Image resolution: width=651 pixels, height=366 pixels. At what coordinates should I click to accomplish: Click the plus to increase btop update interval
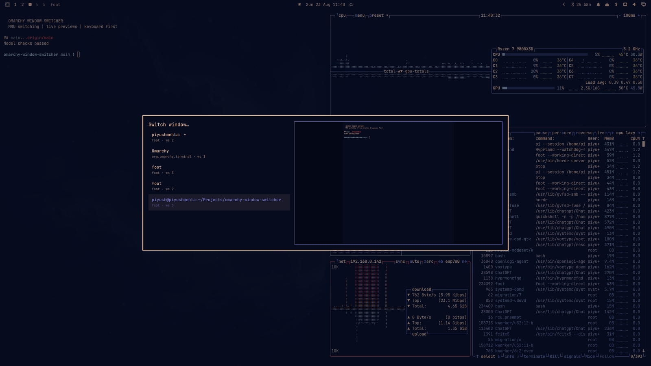pos(639,15)
